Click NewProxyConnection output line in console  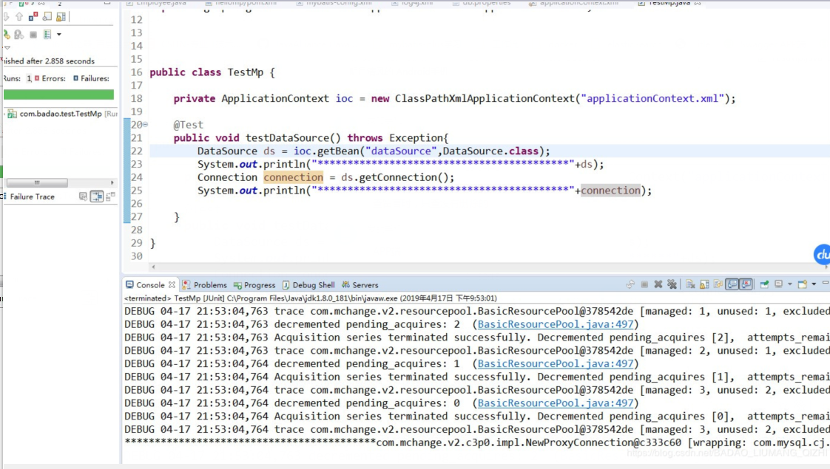pyautogui.click(x=476, y=442)
